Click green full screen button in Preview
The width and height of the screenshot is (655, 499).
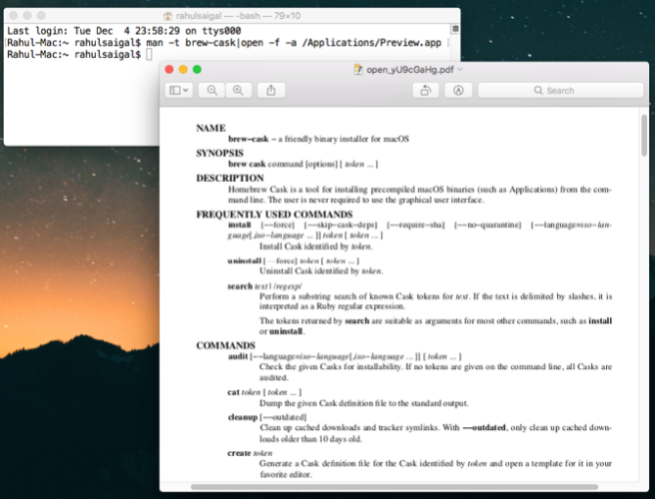point(197,69)
